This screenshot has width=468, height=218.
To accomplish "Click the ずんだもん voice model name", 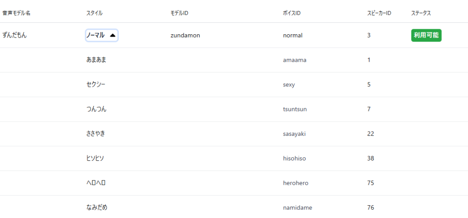I will pyautogui.click(x=15, y=35).
